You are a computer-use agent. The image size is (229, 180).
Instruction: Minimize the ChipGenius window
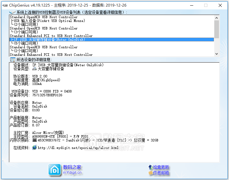(192, 6)
